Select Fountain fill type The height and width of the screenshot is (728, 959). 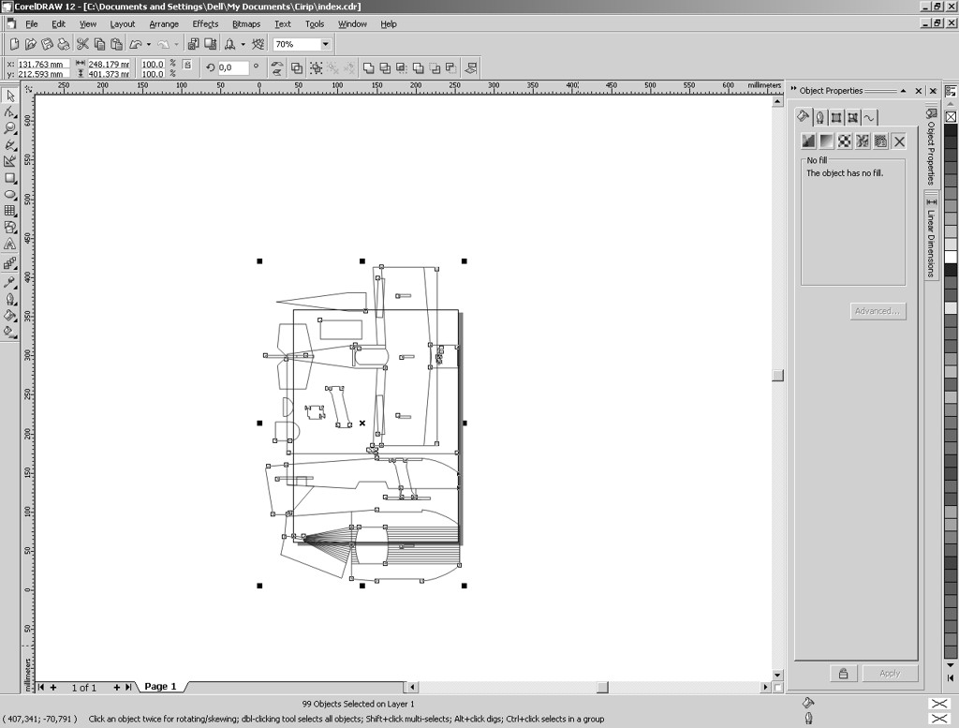coord(826,141)
